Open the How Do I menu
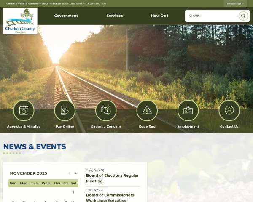Screen dimensions: 253x202 point(159,16)
